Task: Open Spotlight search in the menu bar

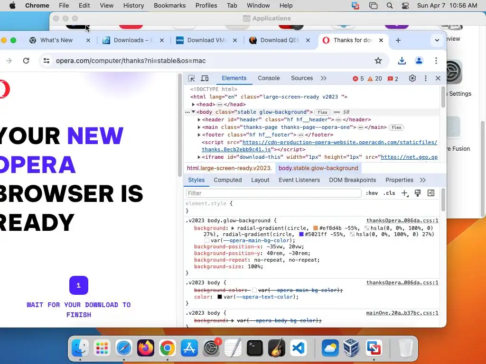Action: point(390,6)
